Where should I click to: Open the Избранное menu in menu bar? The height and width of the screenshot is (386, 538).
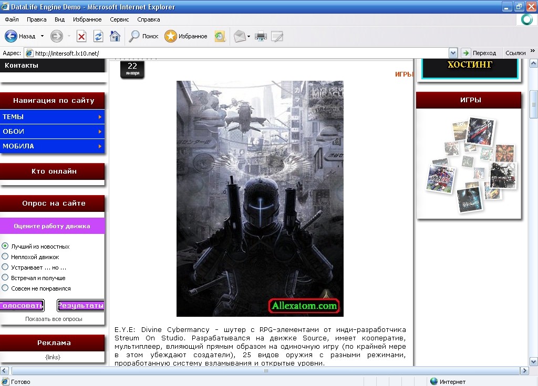87,19
